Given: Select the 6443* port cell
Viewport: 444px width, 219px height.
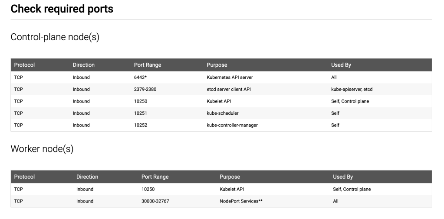Looking at the screenshot, I should point(141,77).
